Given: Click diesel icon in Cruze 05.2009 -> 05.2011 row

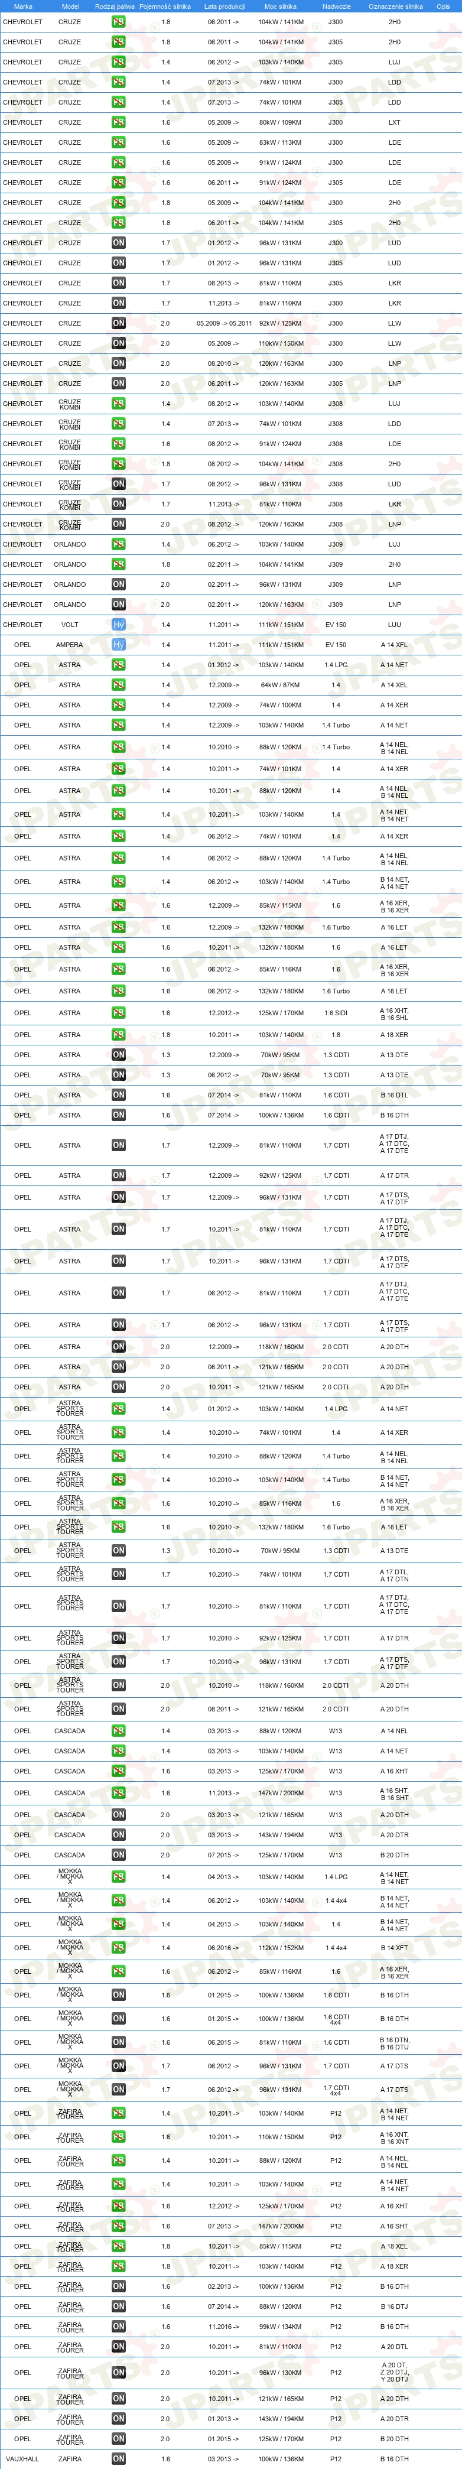Looking at the screenshot, I should click(x=118, y=323).
